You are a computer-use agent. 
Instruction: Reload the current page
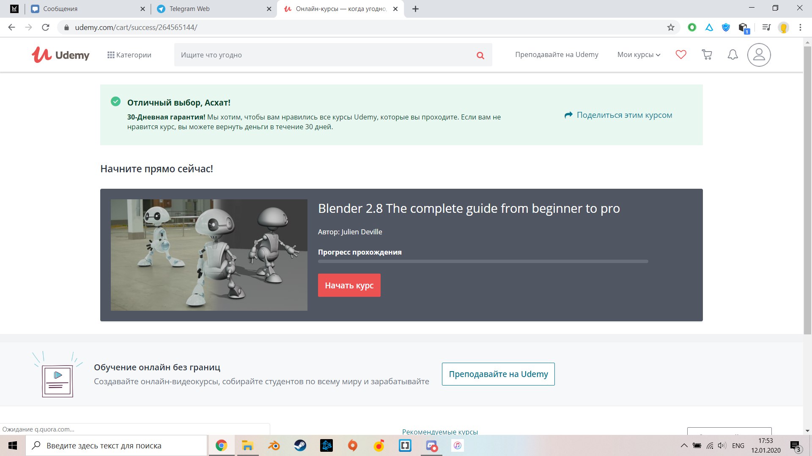[x=46, y=27]
